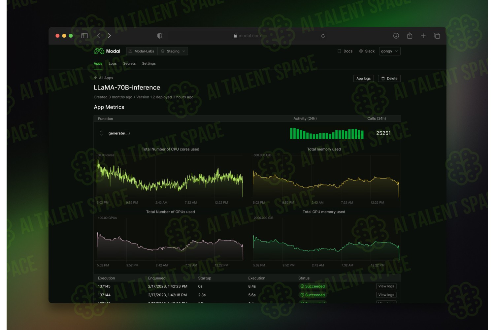Screen dimensions: 495x330
Task: Click the Function column header
Action: (x=106, y=119)
